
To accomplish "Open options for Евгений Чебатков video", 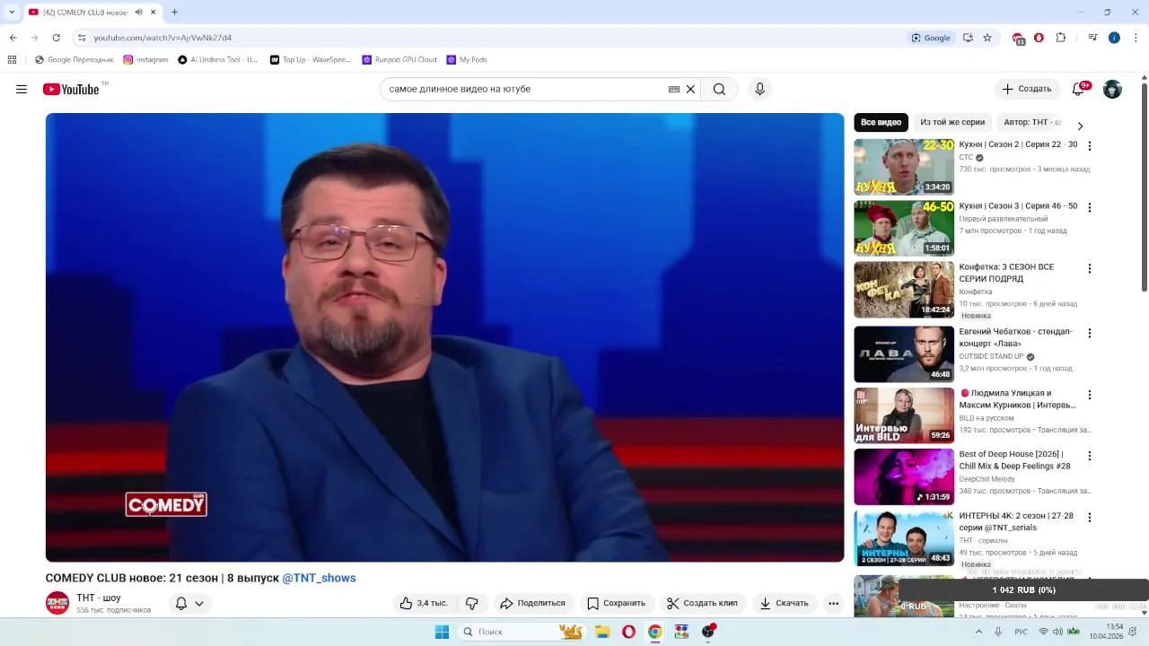I will pyautogui.click(x=1090, y=333).
